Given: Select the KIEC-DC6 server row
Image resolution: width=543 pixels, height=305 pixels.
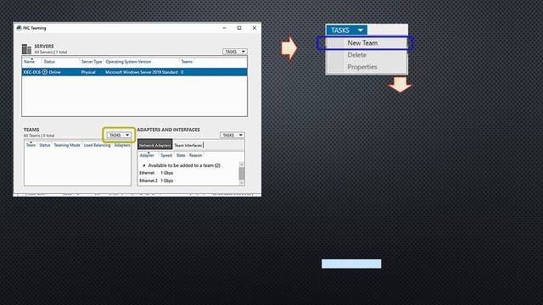Looking at the screenshot, I should (x=134, y=72).
